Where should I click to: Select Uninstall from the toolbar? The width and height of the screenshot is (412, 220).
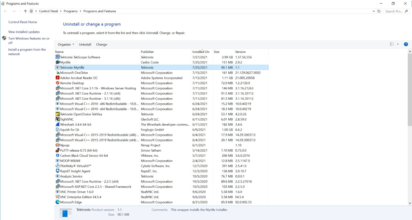point(85,44)
